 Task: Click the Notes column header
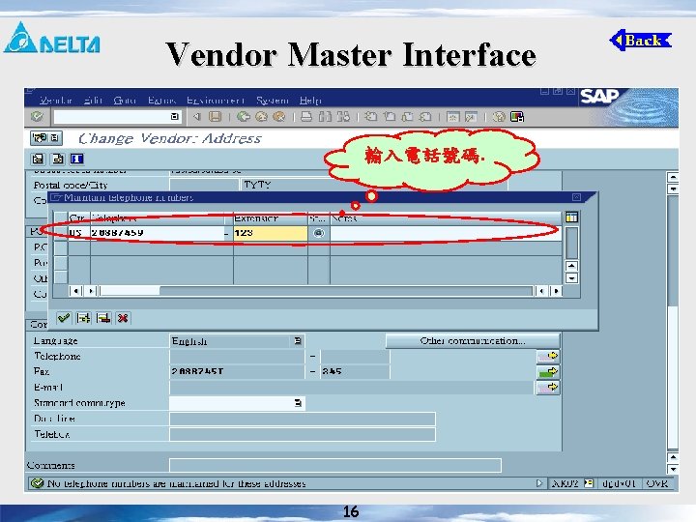446,217
